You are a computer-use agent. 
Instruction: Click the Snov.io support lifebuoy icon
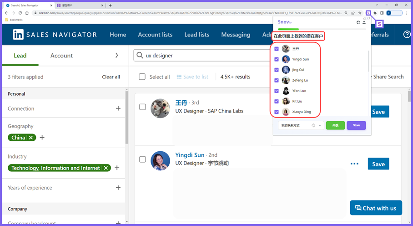click(358, 22)
